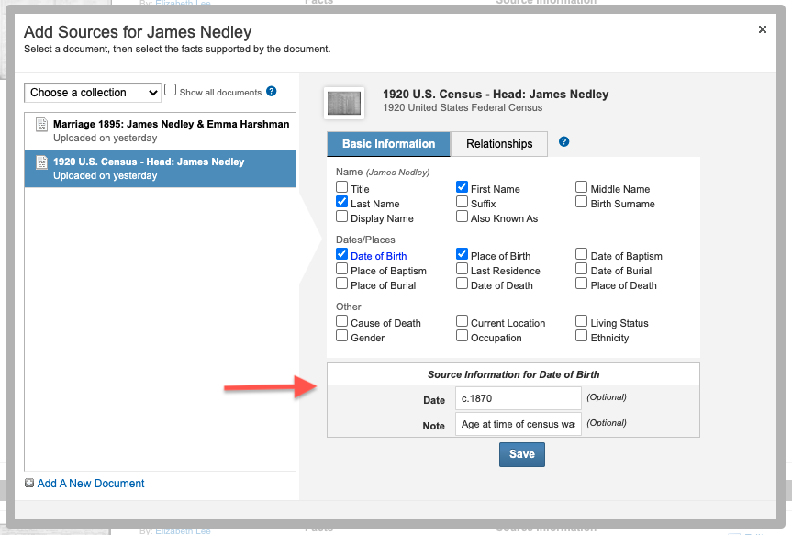
Task: Click help icon beside Relationships tab
Action: coord(564,142)
